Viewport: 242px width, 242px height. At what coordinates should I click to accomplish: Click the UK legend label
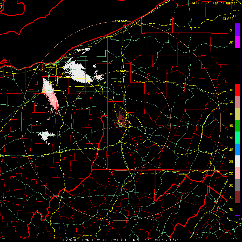(231, 42)
